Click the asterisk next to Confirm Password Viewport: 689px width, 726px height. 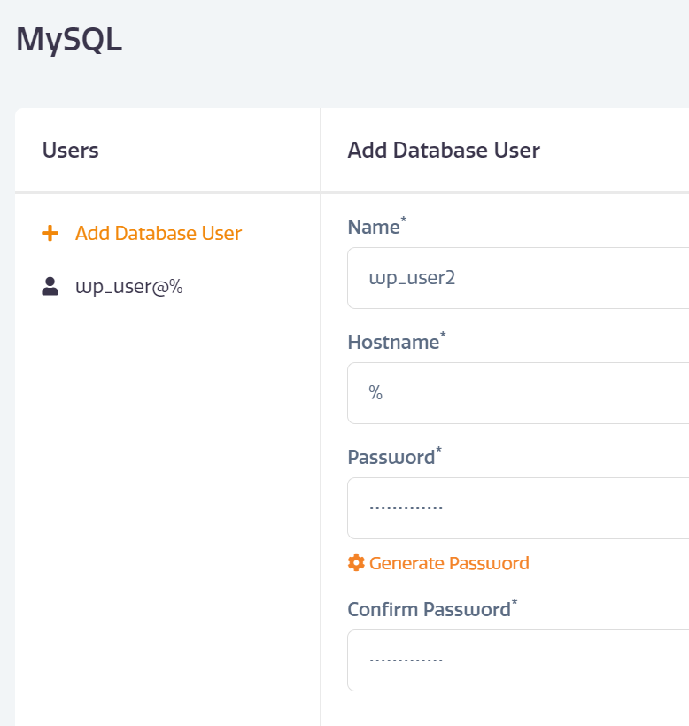pyautogui.click(x=515, y=601)
